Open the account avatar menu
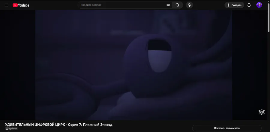This screenshot has width=270, height=132. (x=259, y=5)
